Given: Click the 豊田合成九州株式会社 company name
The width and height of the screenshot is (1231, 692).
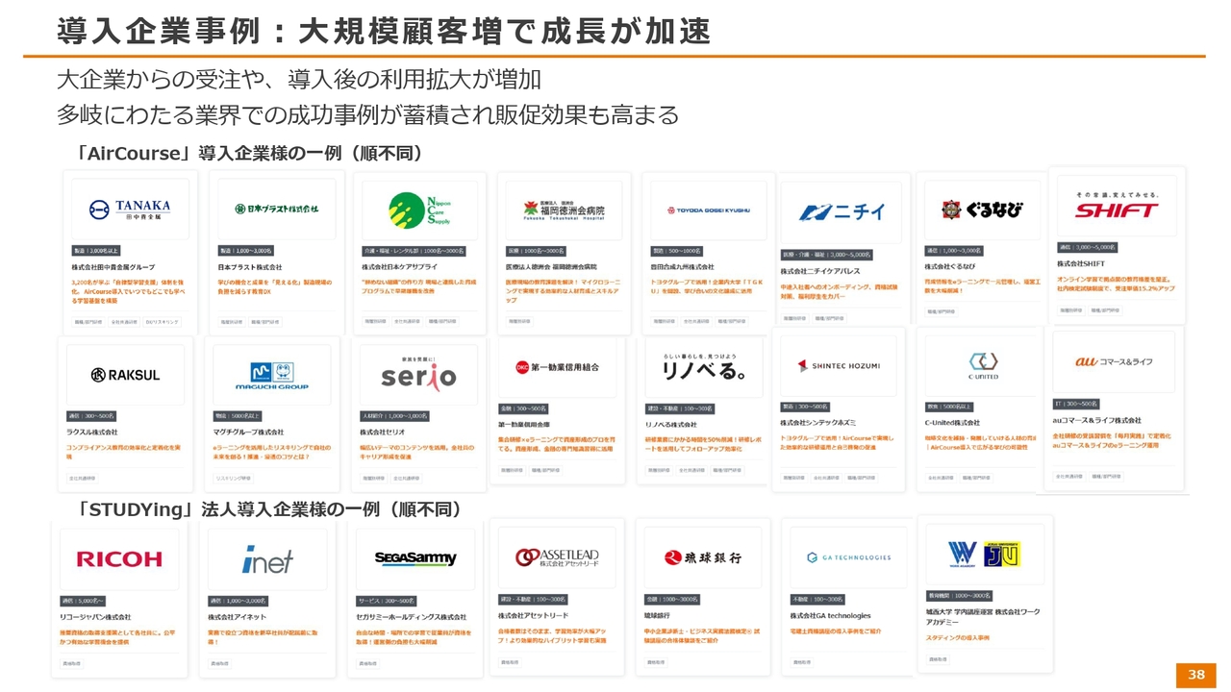Looking at the screenshot, I should click(x=683, y=266).
